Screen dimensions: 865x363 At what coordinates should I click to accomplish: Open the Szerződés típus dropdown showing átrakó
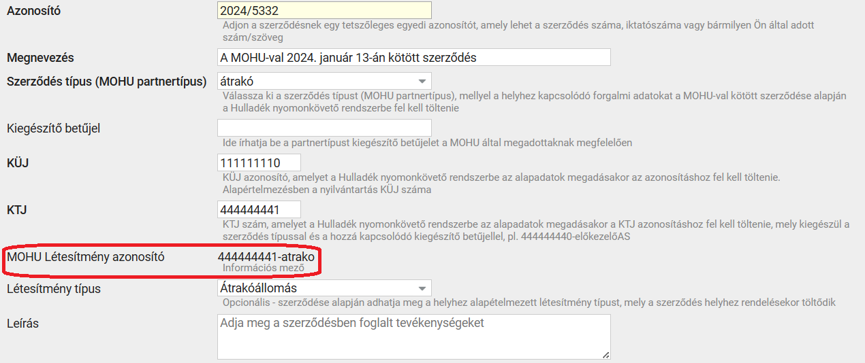(325, 81)
